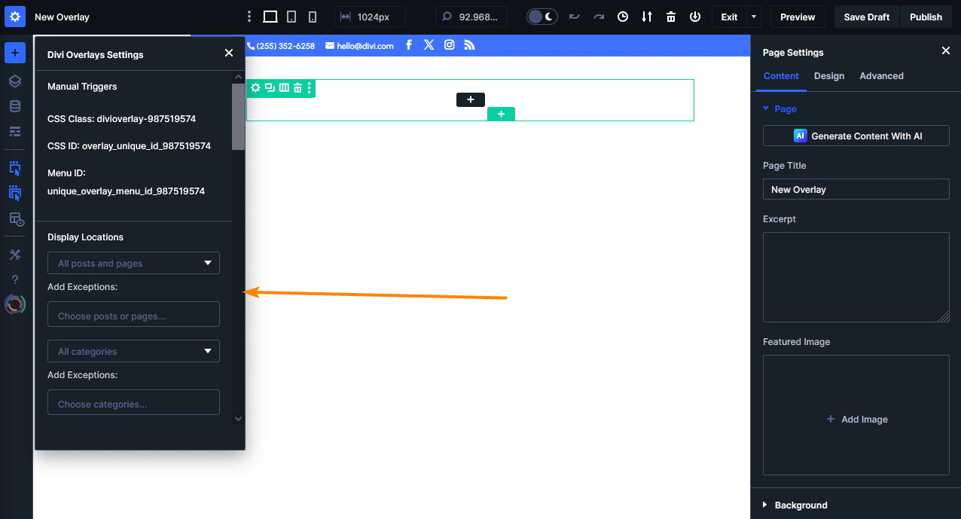The width and height of the screenshot is (961, 519).
Task: Open the editing history clock icon
Action: (x=622, y=16)
